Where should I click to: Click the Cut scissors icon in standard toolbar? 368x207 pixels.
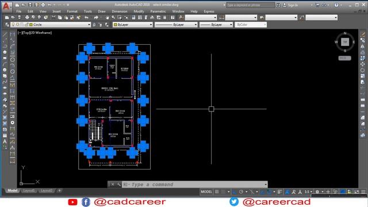click(53, 17)
